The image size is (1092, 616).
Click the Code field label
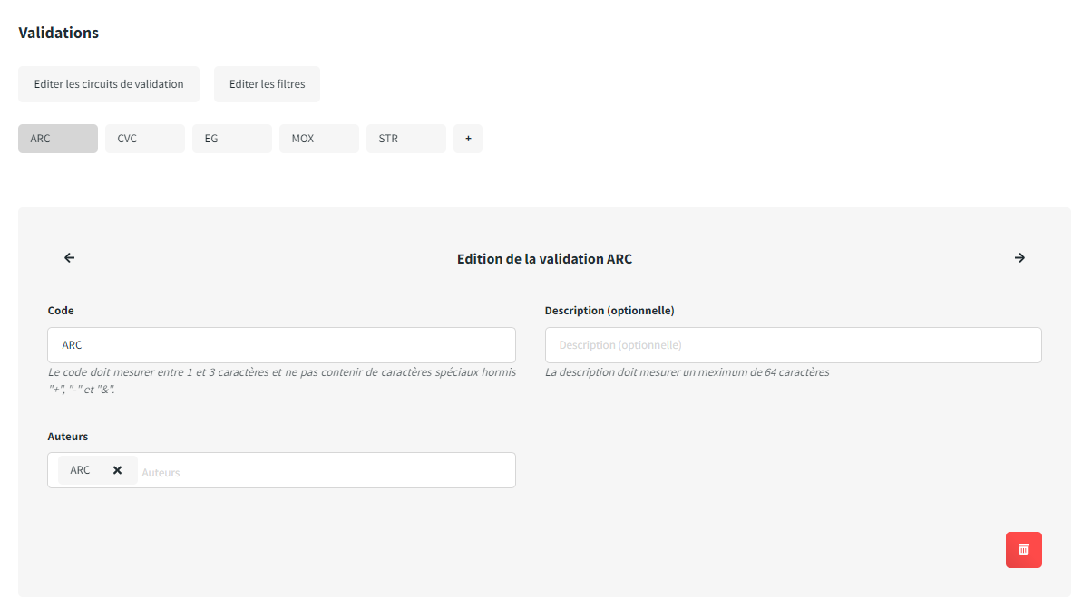click(61, 311)
